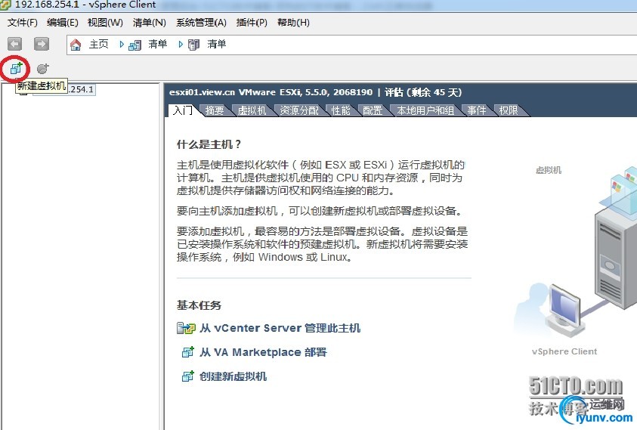637x430 pixels.
Task: Open the 清单(N) menu
Action: [149, 23]
